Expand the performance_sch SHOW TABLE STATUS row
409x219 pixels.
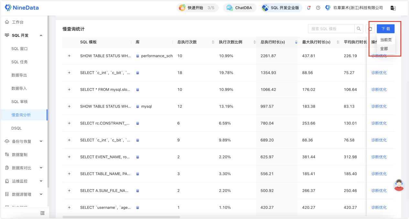[x=69, y=56]
